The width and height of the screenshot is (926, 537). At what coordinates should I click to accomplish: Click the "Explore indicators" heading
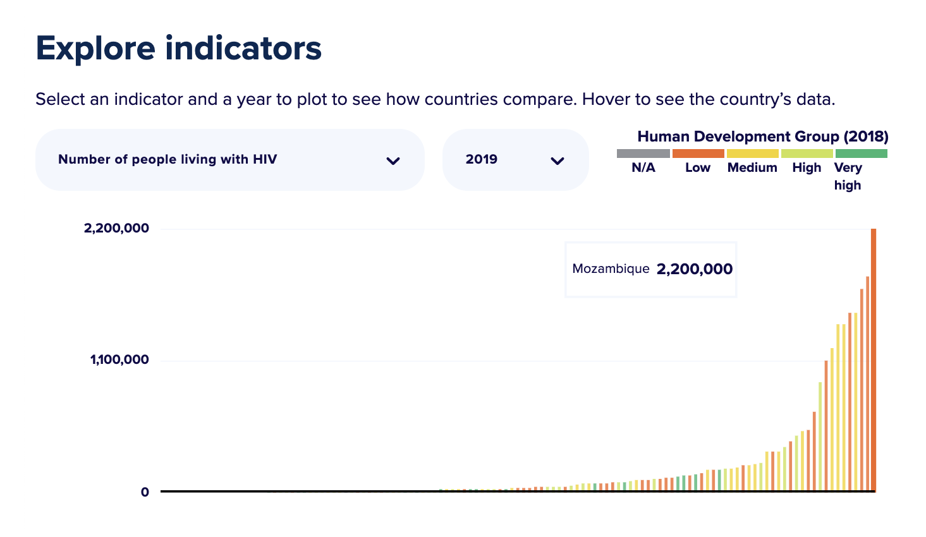tap(179, 48)
